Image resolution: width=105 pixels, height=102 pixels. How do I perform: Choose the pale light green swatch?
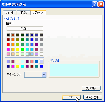click(22, 54)
